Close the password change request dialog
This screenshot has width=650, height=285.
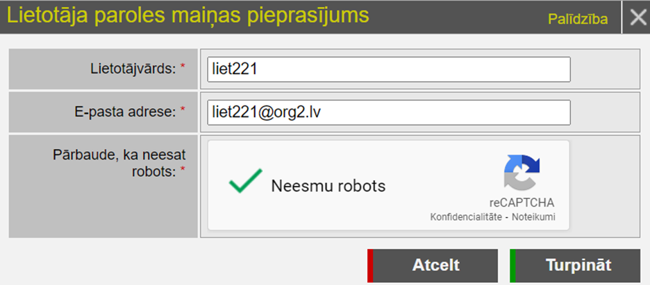pyautogui.click(x=637, y=17)
